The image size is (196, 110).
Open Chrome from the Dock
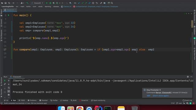coord(80,108)
